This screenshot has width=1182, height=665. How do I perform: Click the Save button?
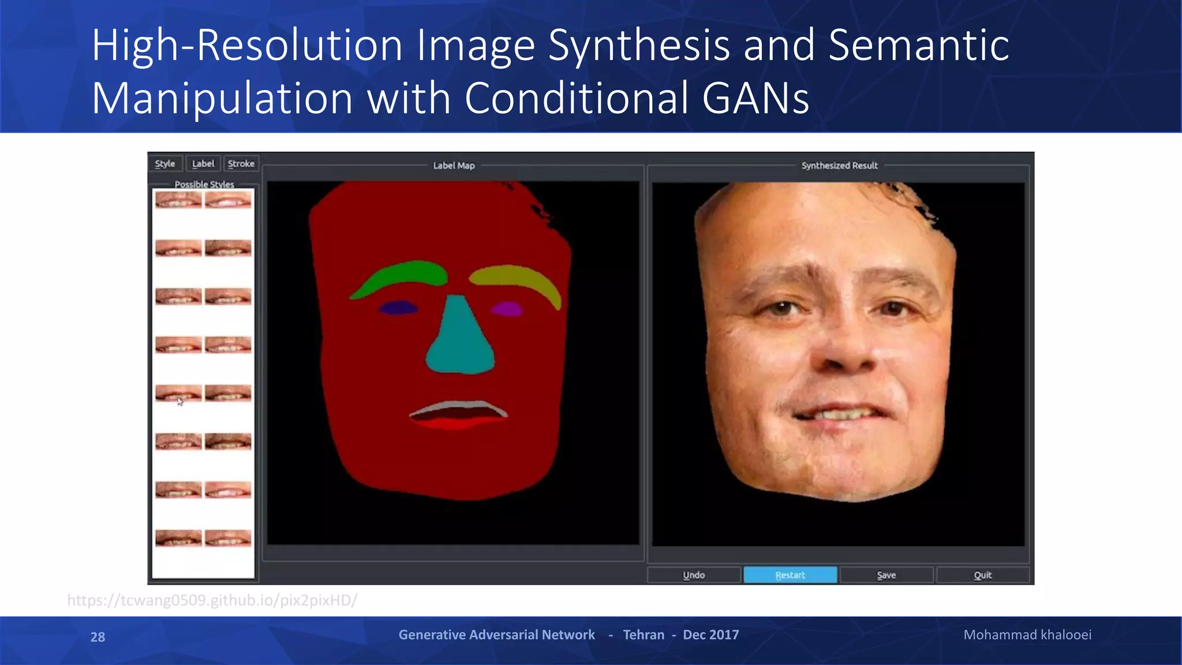[x=886, y=575]
